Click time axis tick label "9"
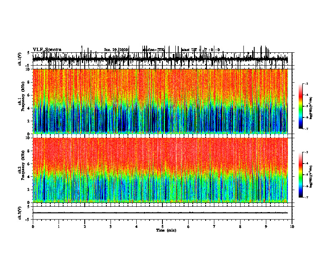The width and height of the screenshot is (329, 254). coord(266,227)
